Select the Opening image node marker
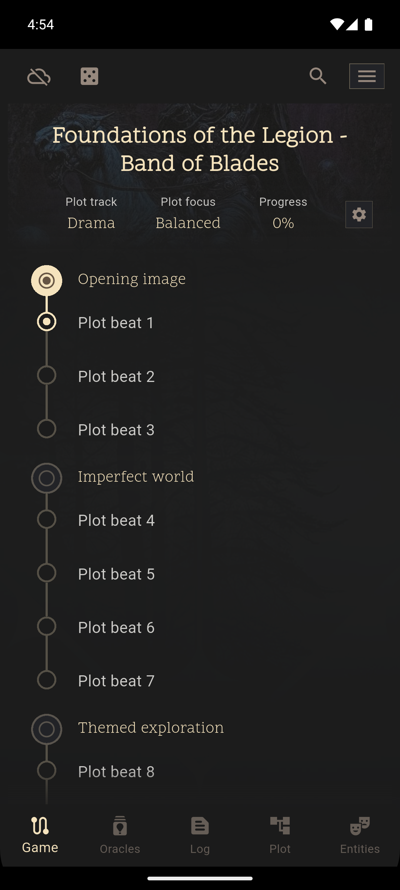This screenshot has height=890, width=400. (x=47, y=280)
